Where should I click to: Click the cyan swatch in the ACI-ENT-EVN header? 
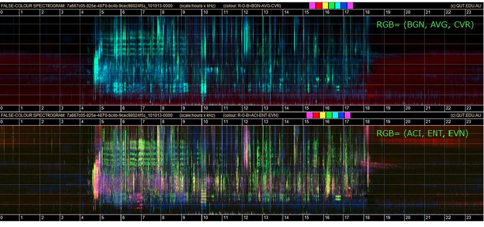coord(335,115)
